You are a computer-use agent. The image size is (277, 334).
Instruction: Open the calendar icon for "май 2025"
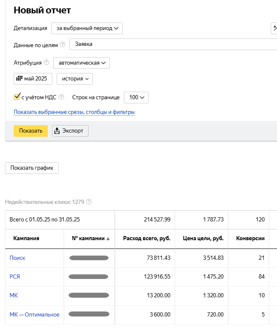[x=19, y=78]
